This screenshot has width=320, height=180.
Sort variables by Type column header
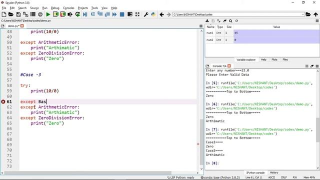pyautogui.click(x=220, y=27)
